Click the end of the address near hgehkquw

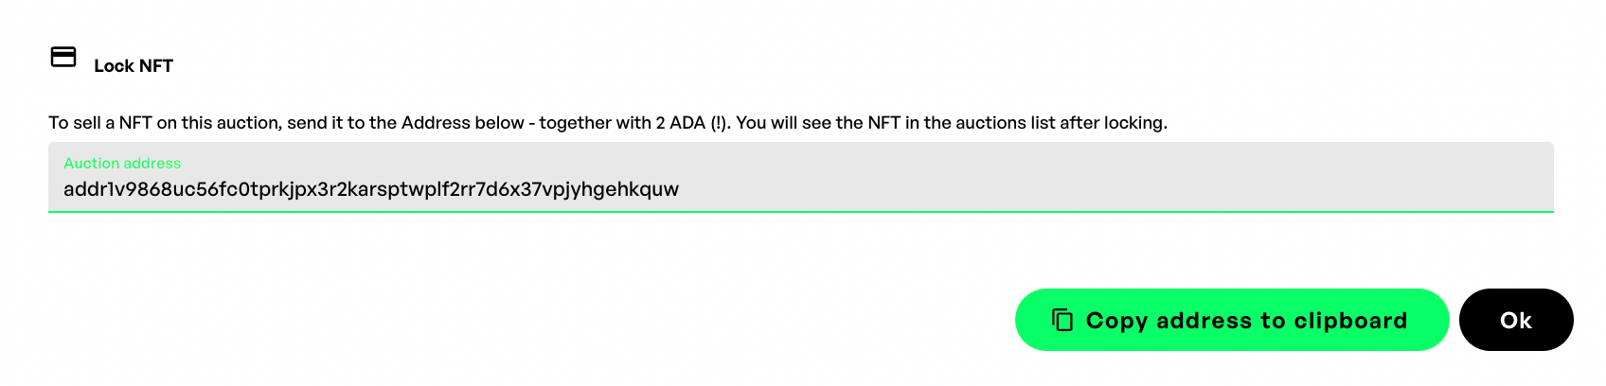click(644, 189)
